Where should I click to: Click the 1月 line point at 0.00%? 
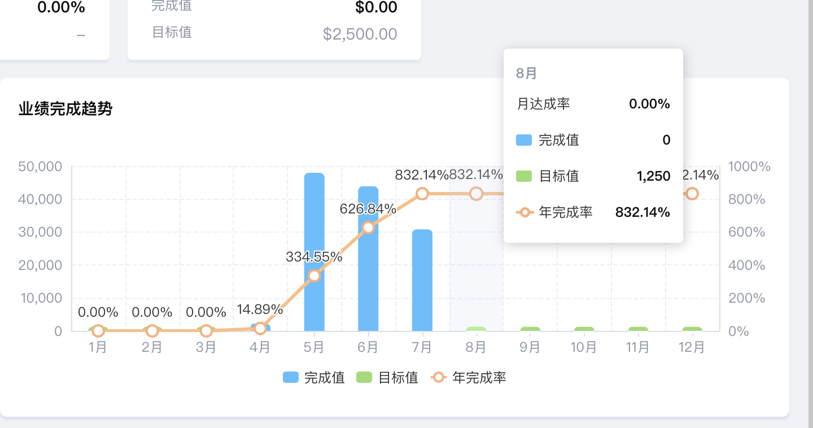tap(98, 331)
